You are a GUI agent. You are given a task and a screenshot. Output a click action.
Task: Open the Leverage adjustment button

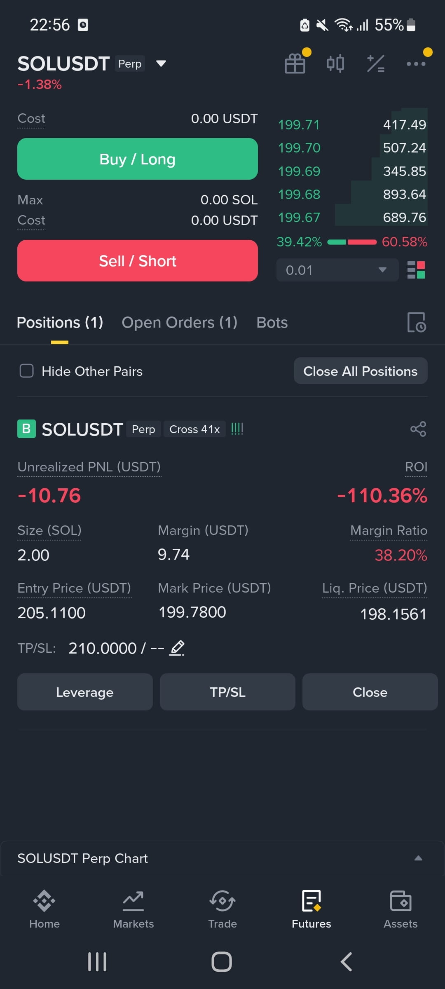pos(85,692)
